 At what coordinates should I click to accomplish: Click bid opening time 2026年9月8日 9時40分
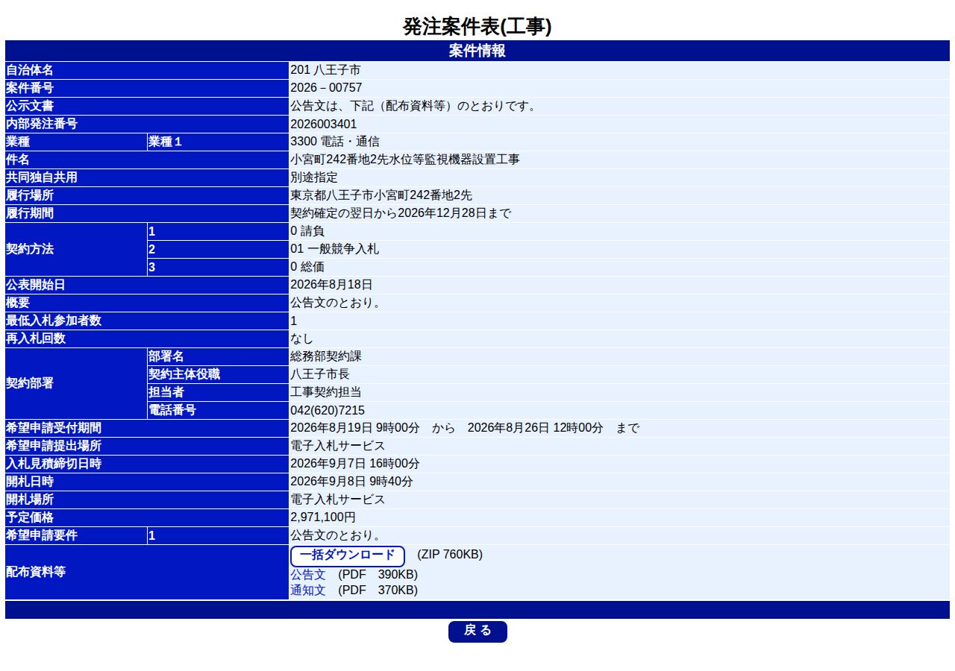(x=351, y=482)
